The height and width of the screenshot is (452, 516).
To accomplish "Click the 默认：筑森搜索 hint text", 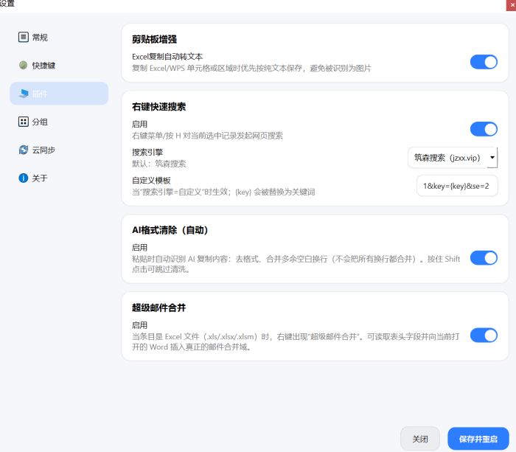I will [159, 164].
